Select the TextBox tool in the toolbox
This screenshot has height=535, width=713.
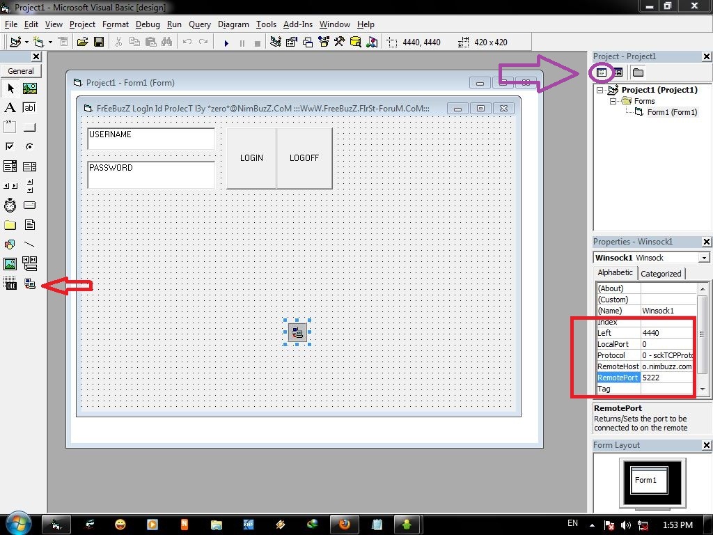[29, 108]
